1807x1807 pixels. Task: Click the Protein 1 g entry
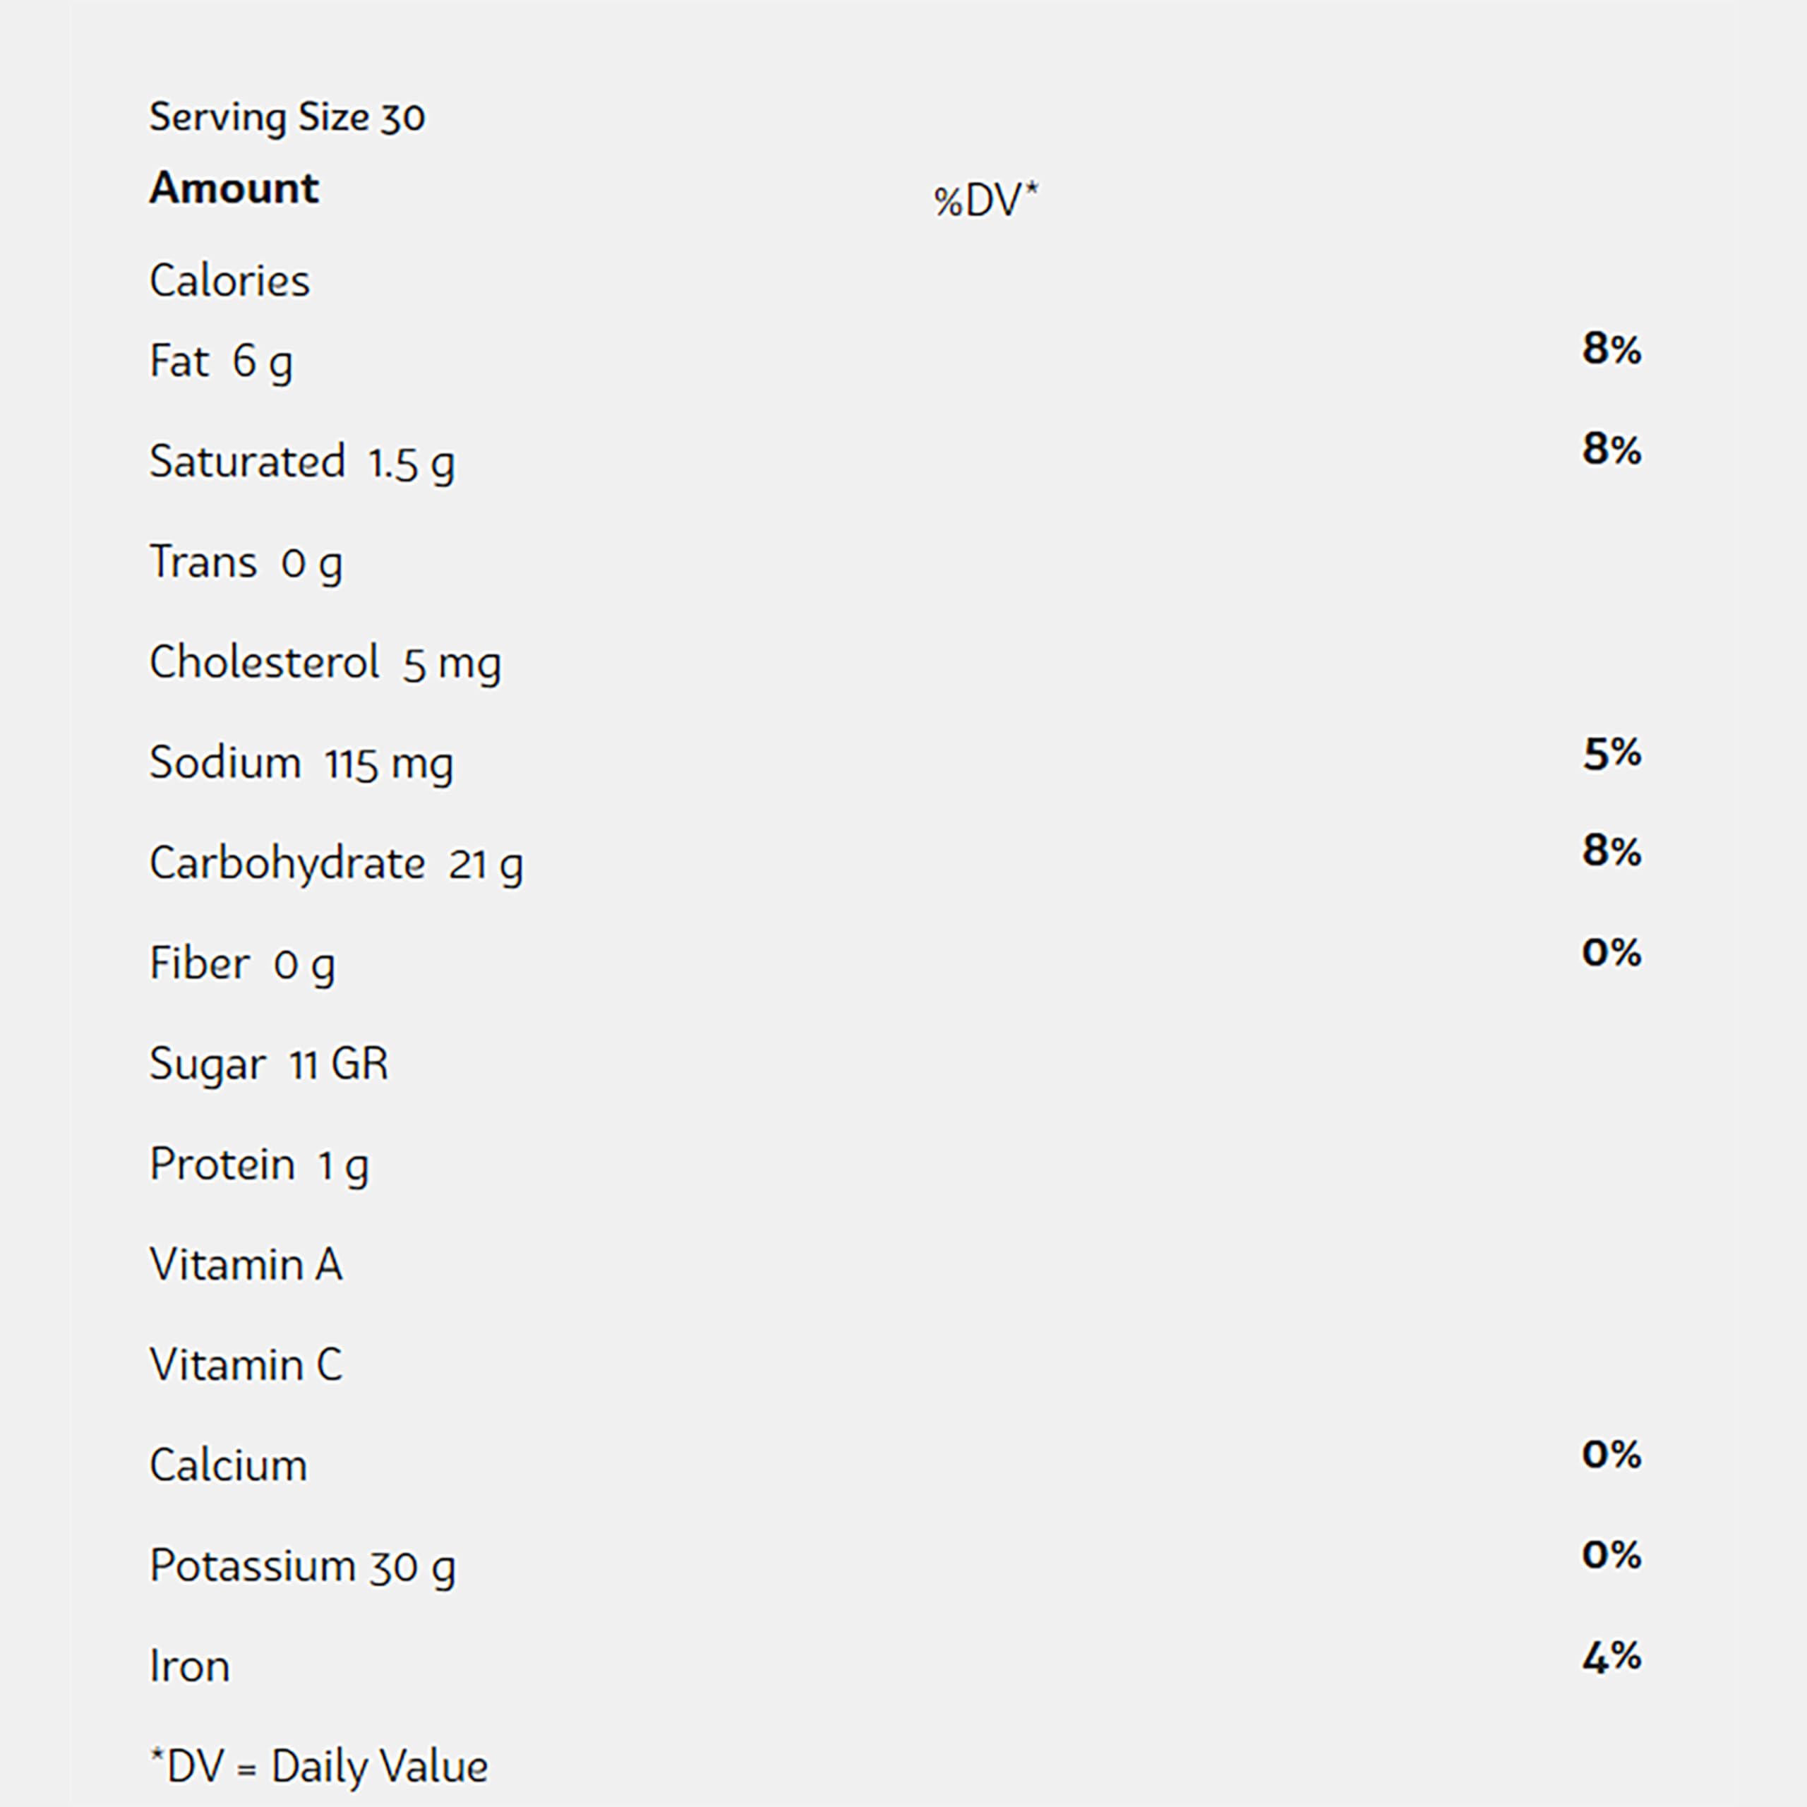(x=259, y=1166)
